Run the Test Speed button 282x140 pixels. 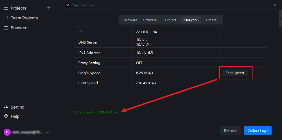tap(235, 73)
